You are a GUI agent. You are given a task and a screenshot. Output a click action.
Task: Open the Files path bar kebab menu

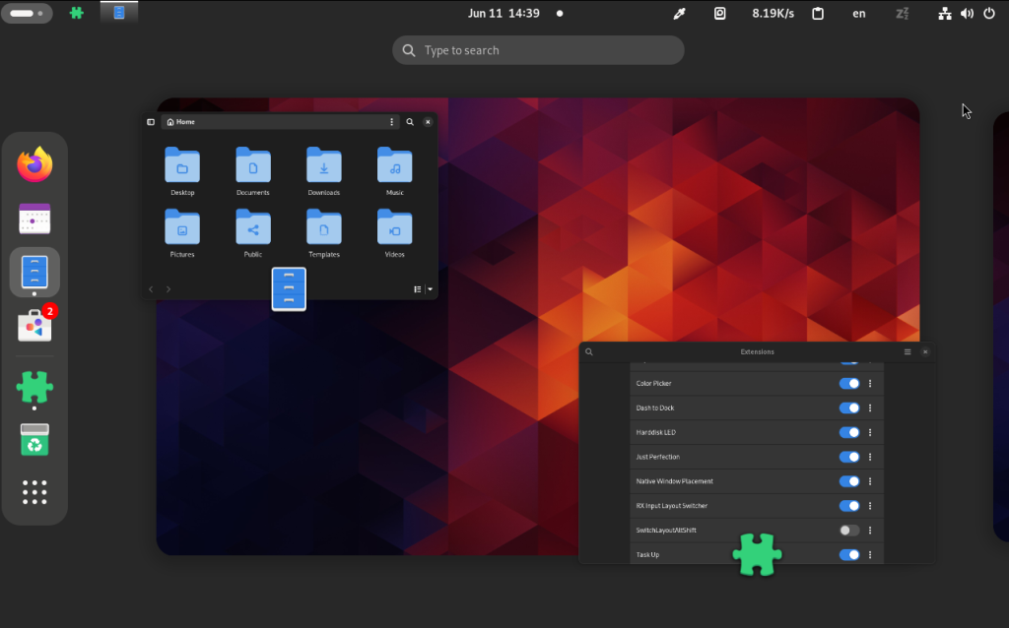[391, 122]
